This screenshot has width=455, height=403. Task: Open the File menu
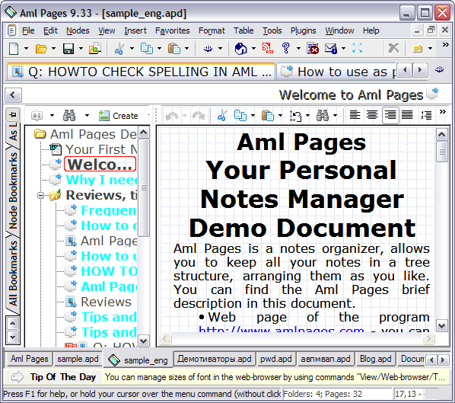coord(28,30)
